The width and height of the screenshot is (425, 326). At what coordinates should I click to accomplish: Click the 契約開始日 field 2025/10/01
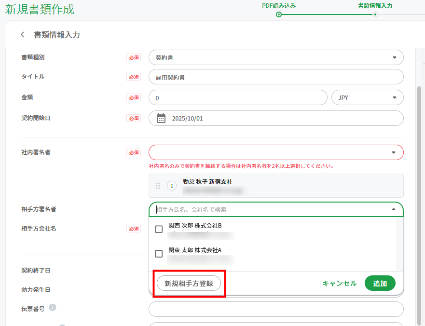point(276,118)
